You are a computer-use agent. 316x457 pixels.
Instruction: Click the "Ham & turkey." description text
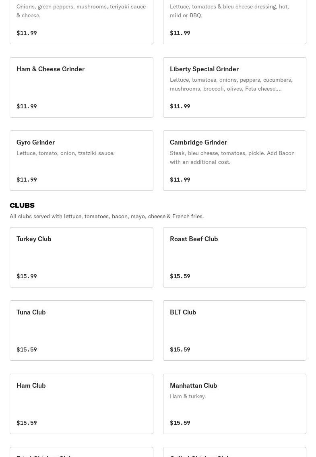(188, 396)
